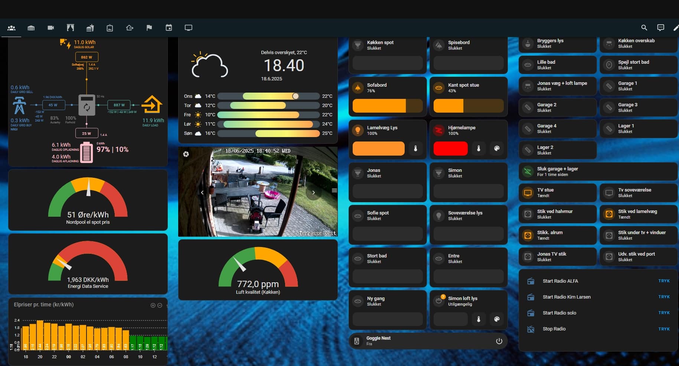Zoom in on the Elpriser pr. time chart
Image resolution: width=679 pixels, height=366 pixels.
coord(153,305)
